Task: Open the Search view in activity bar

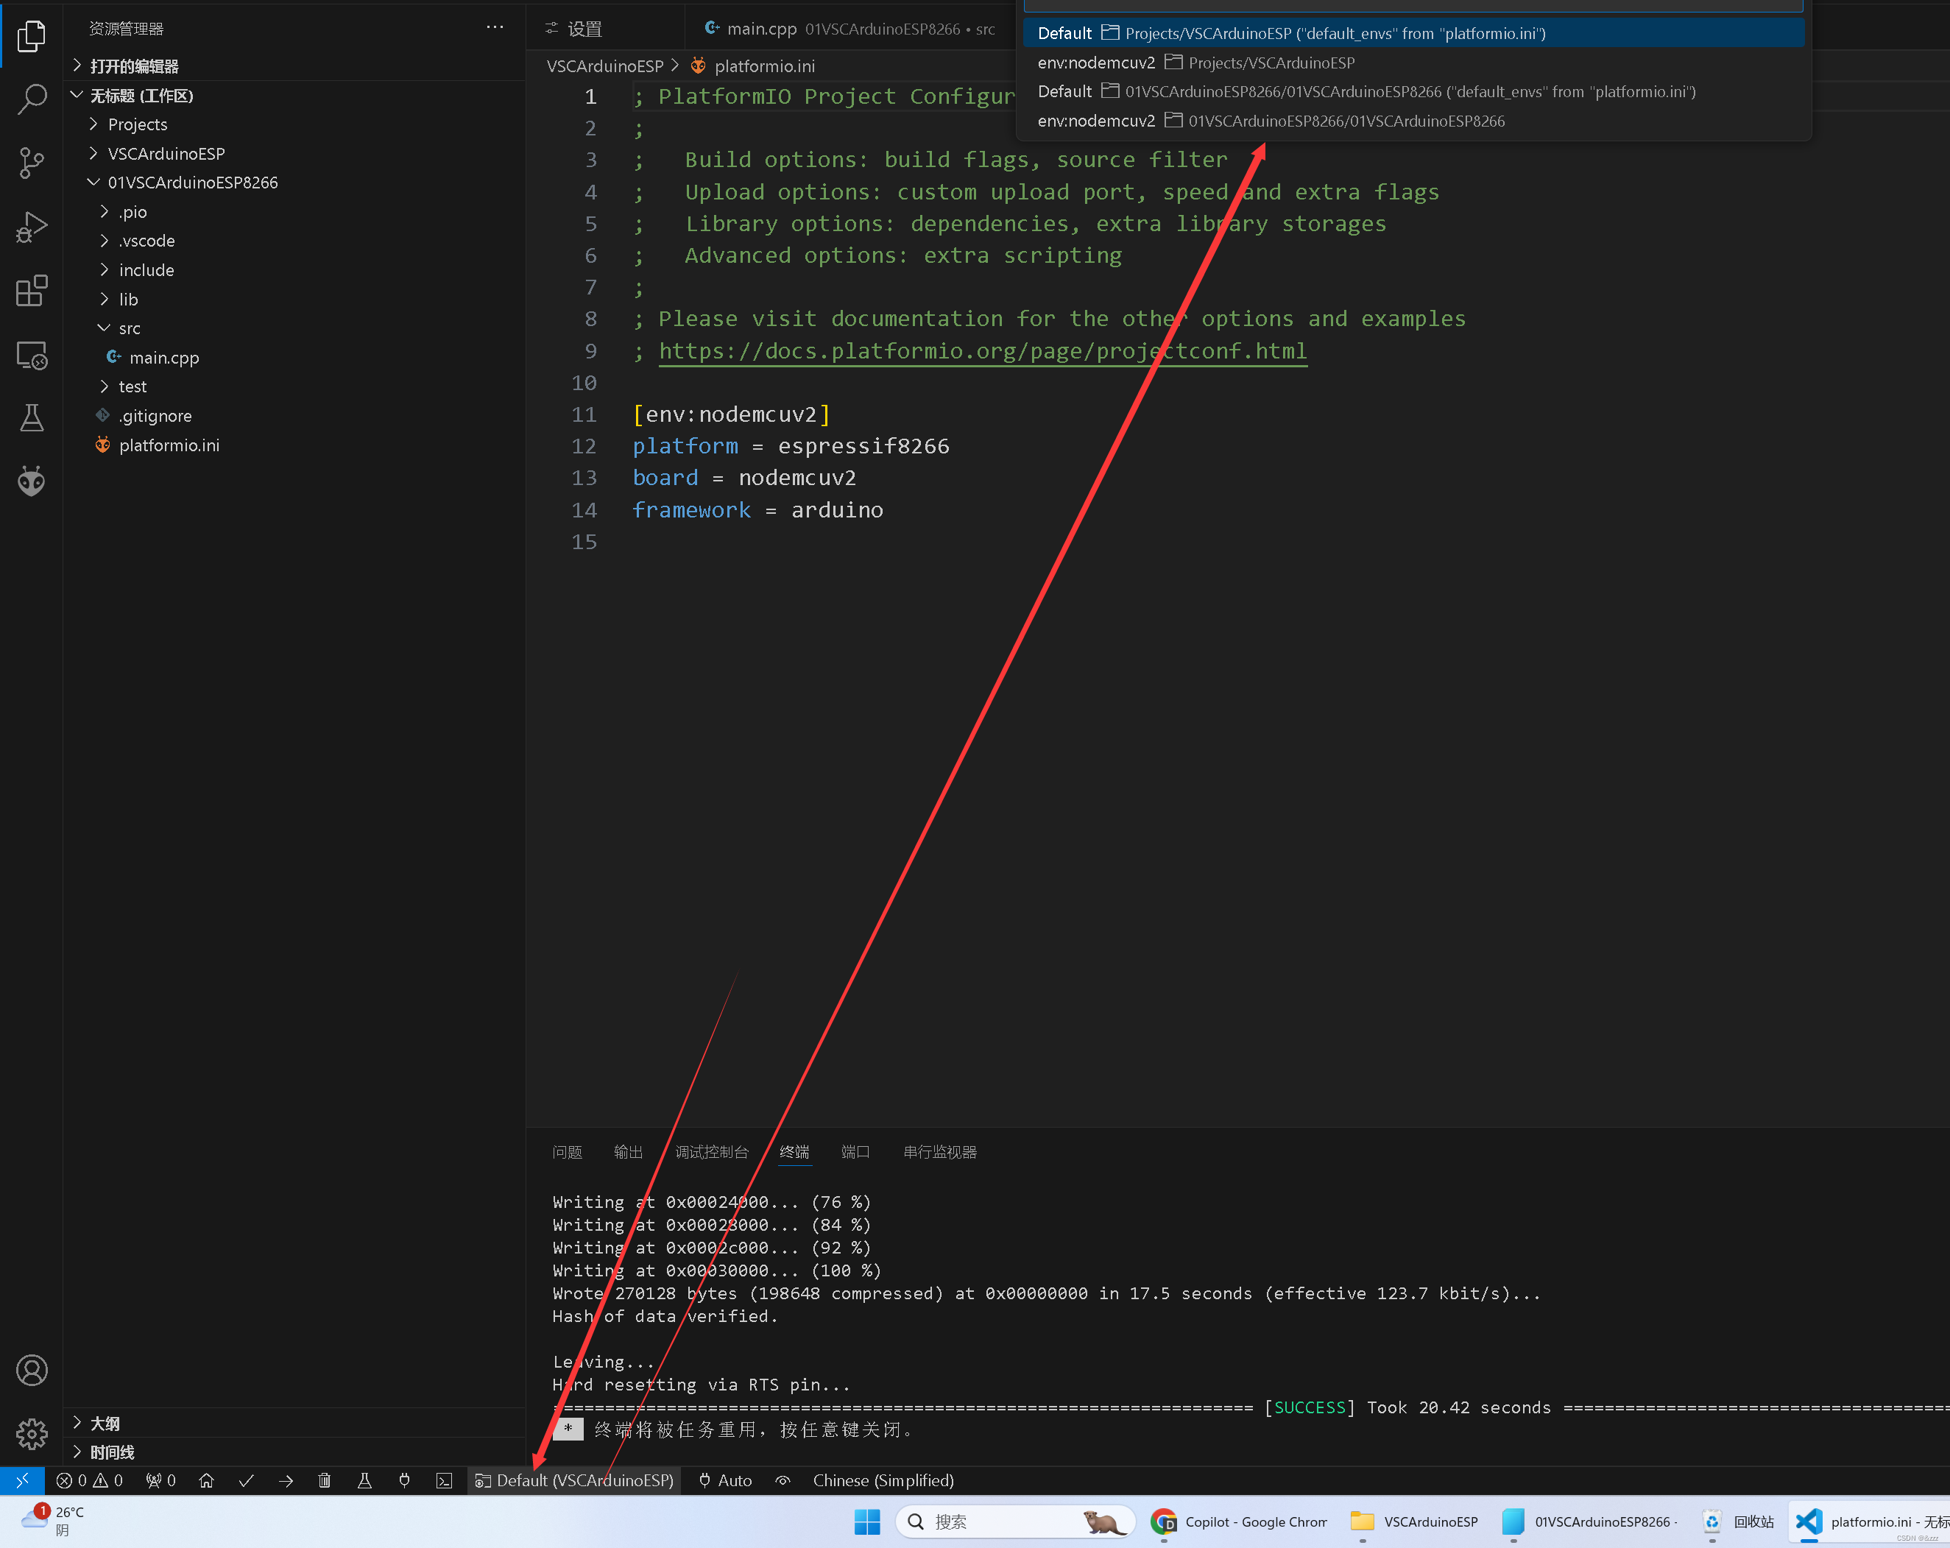Action: (32, 99)
